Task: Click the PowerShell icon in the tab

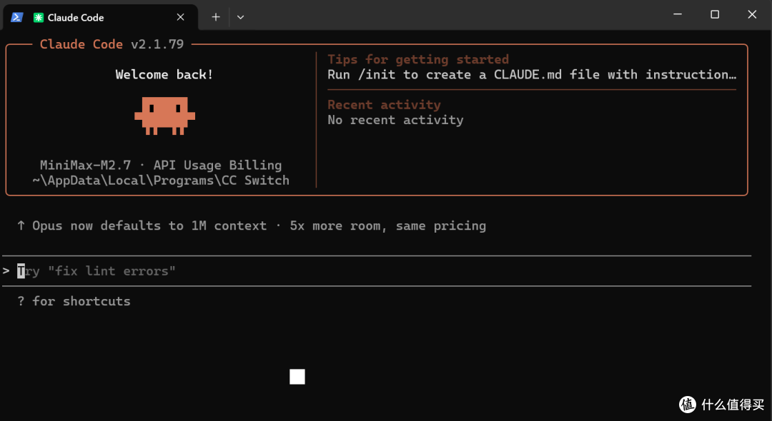Action: (x=17, y=17)
